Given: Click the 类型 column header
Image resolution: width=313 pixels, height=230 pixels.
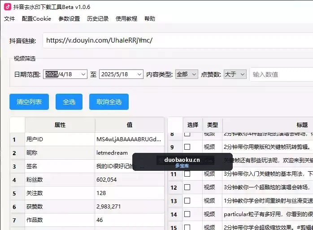Looking at the screenshot, I should (213, 125).
